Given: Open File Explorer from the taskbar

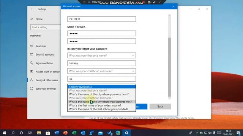Looking at the screenshot, I should click(x=39, y=133).
